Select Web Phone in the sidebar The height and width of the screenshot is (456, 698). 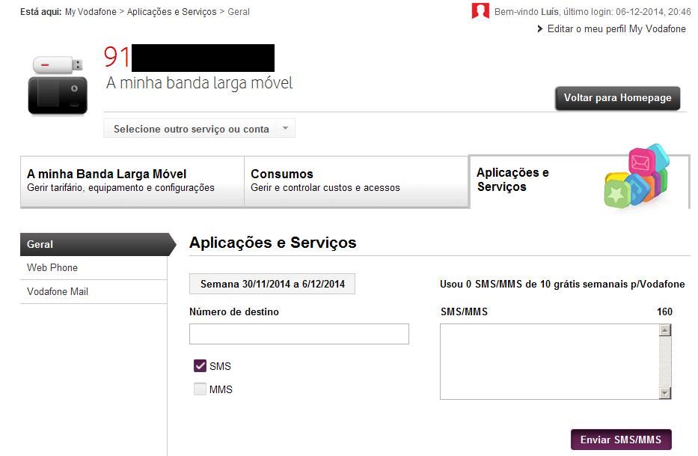click(x=54, y=267)
